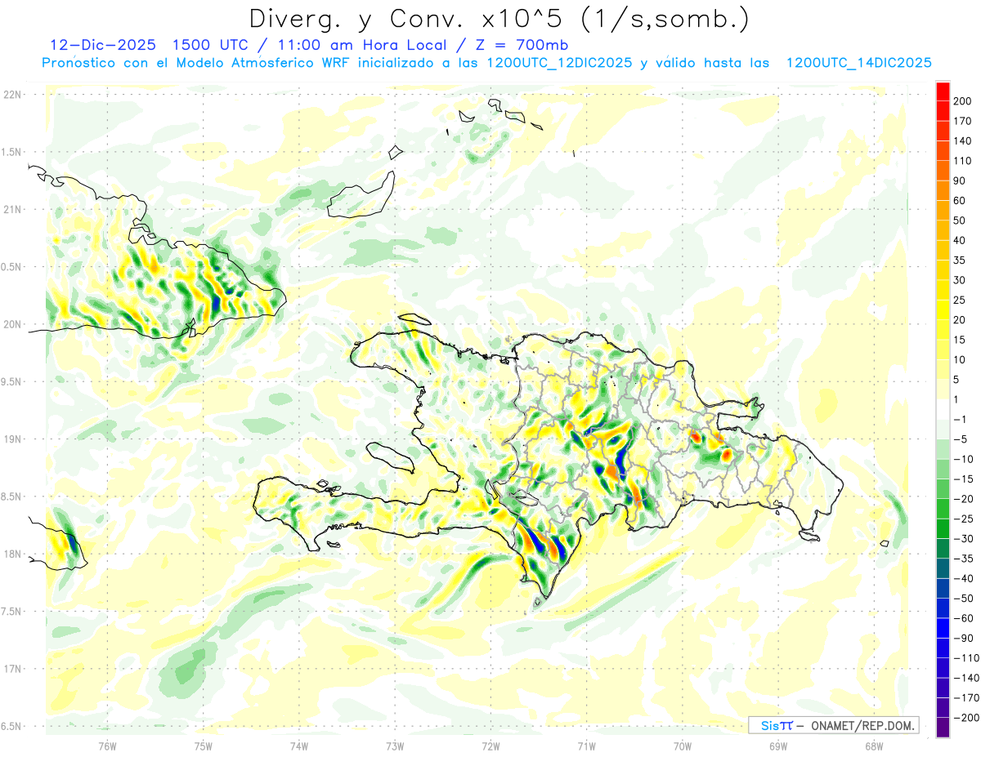Select the '6.5N' latitude axis label
Screen dimensions: 981x757
pos(12,726)
